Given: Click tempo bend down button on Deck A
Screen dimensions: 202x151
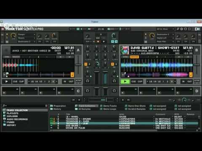Looking at the screenshot, I should pyautogui.click(x=60, y=57).
